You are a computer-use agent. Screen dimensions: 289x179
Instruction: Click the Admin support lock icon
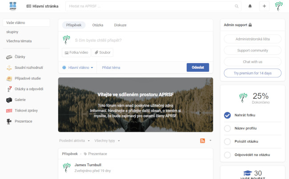(250, 25)
